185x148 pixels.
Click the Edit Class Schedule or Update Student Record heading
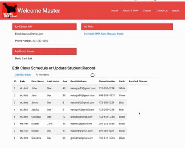pyautogui.click(x=54, y=68)
